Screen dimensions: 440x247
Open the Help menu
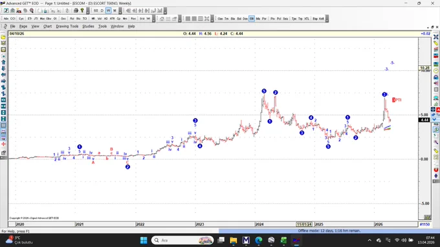(x=131, y=26)
